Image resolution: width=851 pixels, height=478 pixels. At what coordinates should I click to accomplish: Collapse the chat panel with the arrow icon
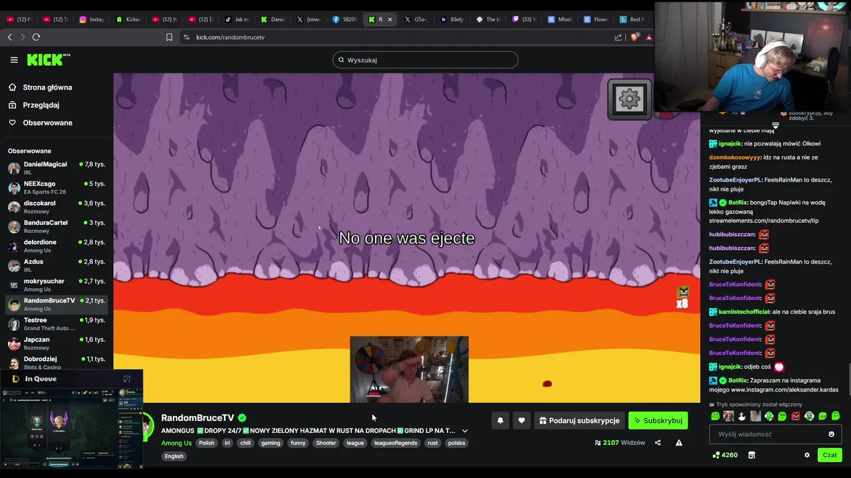click(775, 125)
